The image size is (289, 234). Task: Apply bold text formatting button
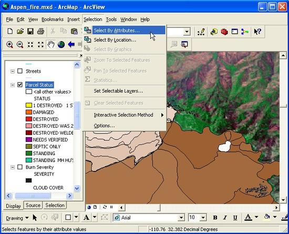point(215,218)
